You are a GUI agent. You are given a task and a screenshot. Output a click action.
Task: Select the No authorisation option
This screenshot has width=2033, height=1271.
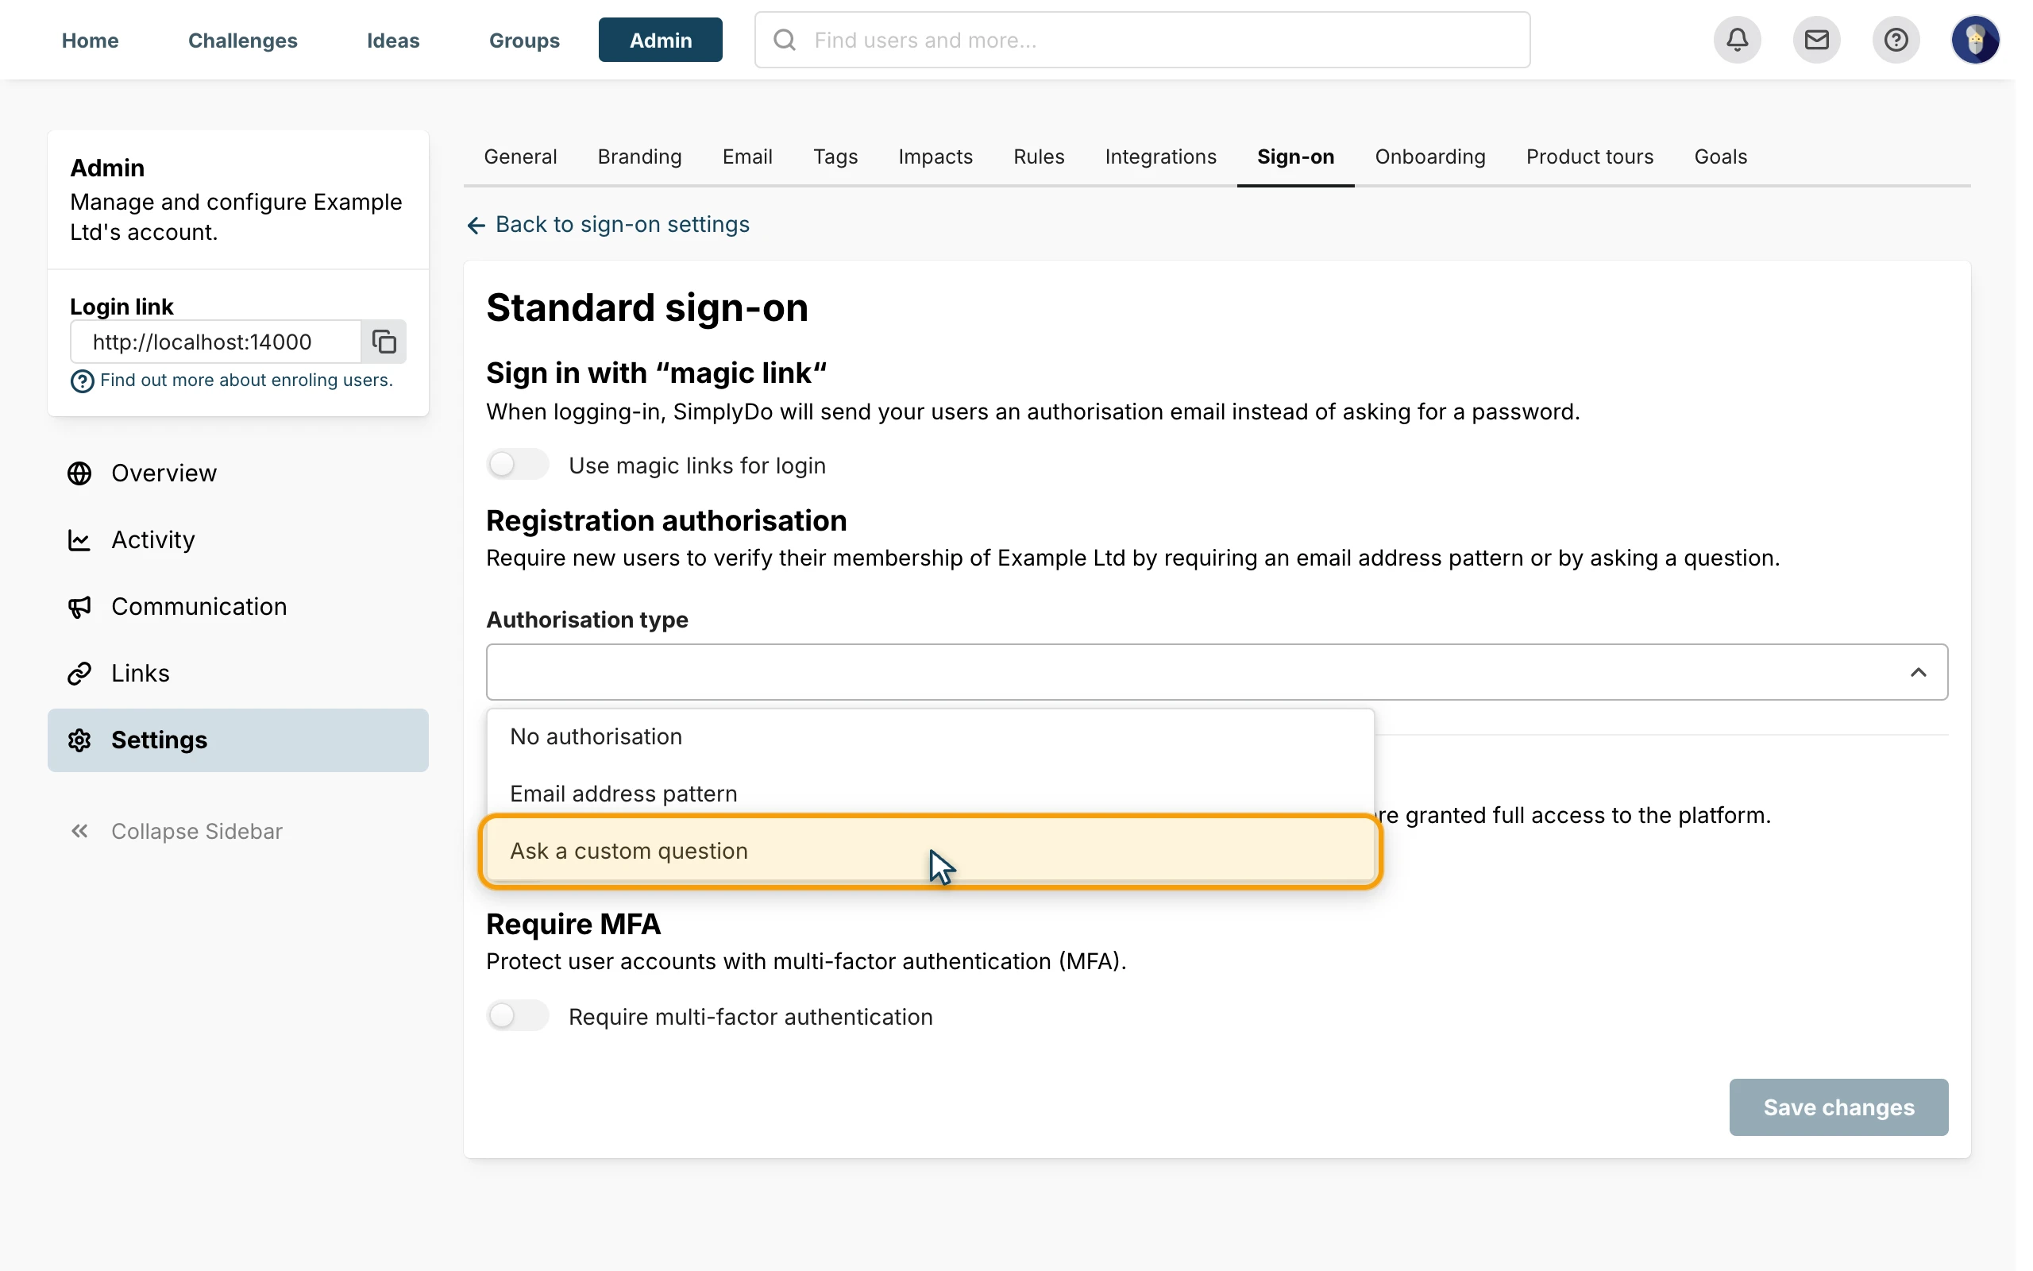coord(930,736)
